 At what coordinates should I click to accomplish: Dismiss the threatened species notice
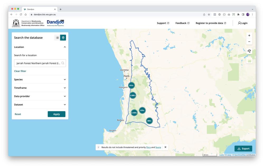(165, 147)
